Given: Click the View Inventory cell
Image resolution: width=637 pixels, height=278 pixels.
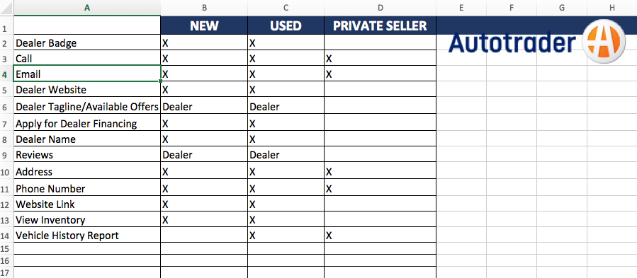Looking at the screenshot, I should 87,220.
